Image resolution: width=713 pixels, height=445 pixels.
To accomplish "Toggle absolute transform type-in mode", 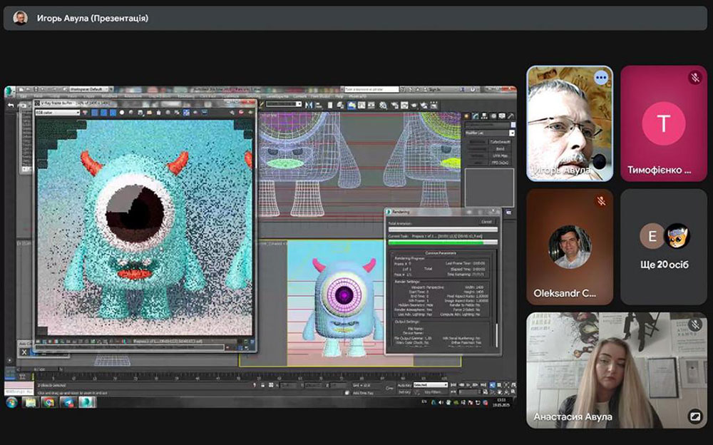I will (272, 385).
